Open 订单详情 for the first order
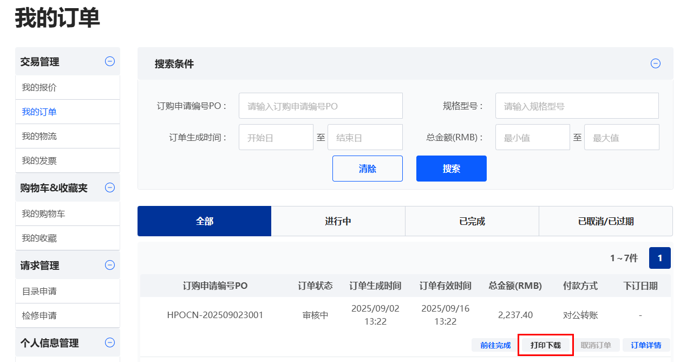Viewport: 693px width, 362px height. (x=646, y=345)
